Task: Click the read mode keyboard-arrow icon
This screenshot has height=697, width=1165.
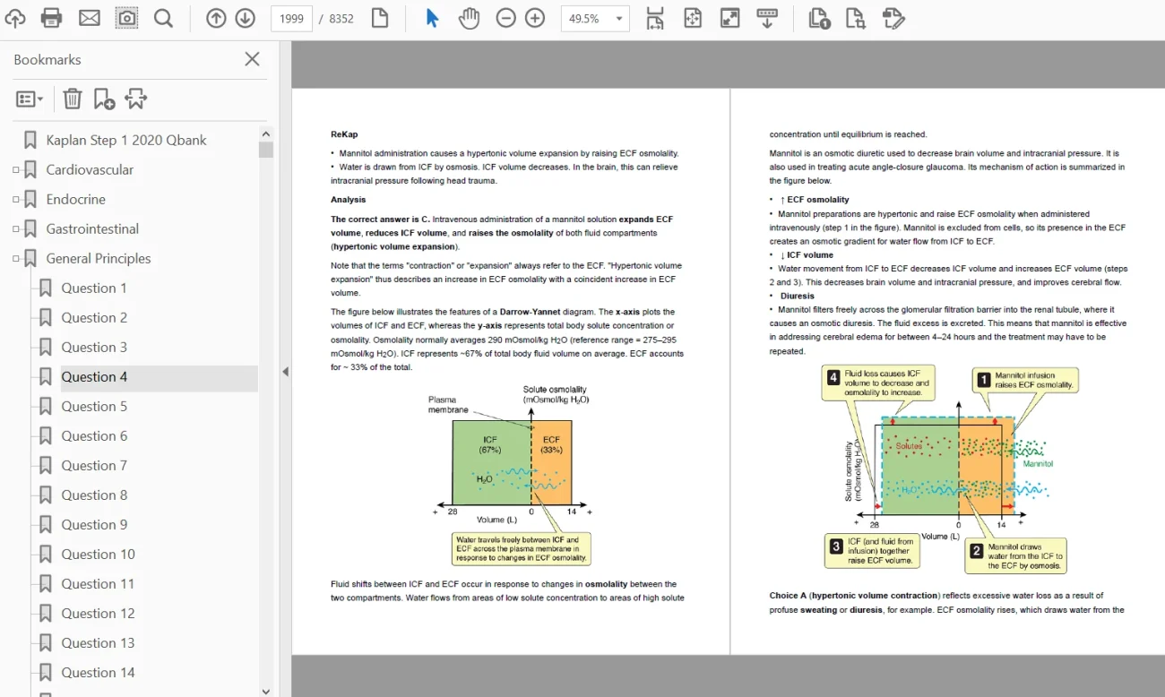Action: click(767, 18)
